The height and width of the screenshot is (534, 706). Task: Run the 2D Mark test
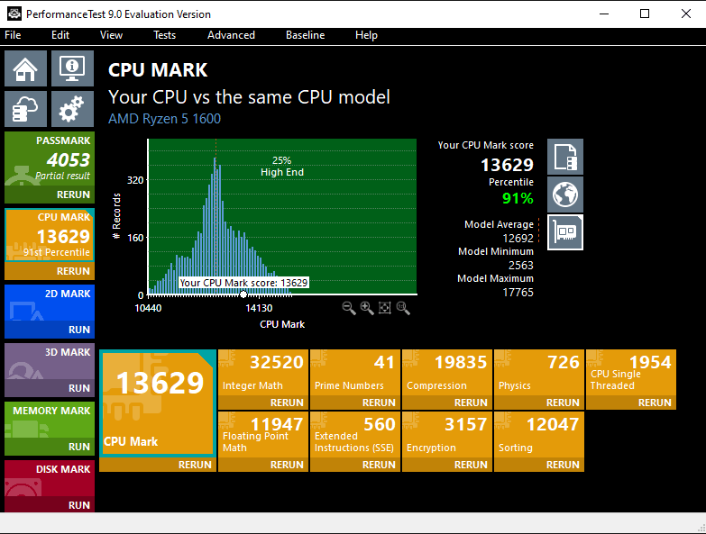(x=50, y=330)
